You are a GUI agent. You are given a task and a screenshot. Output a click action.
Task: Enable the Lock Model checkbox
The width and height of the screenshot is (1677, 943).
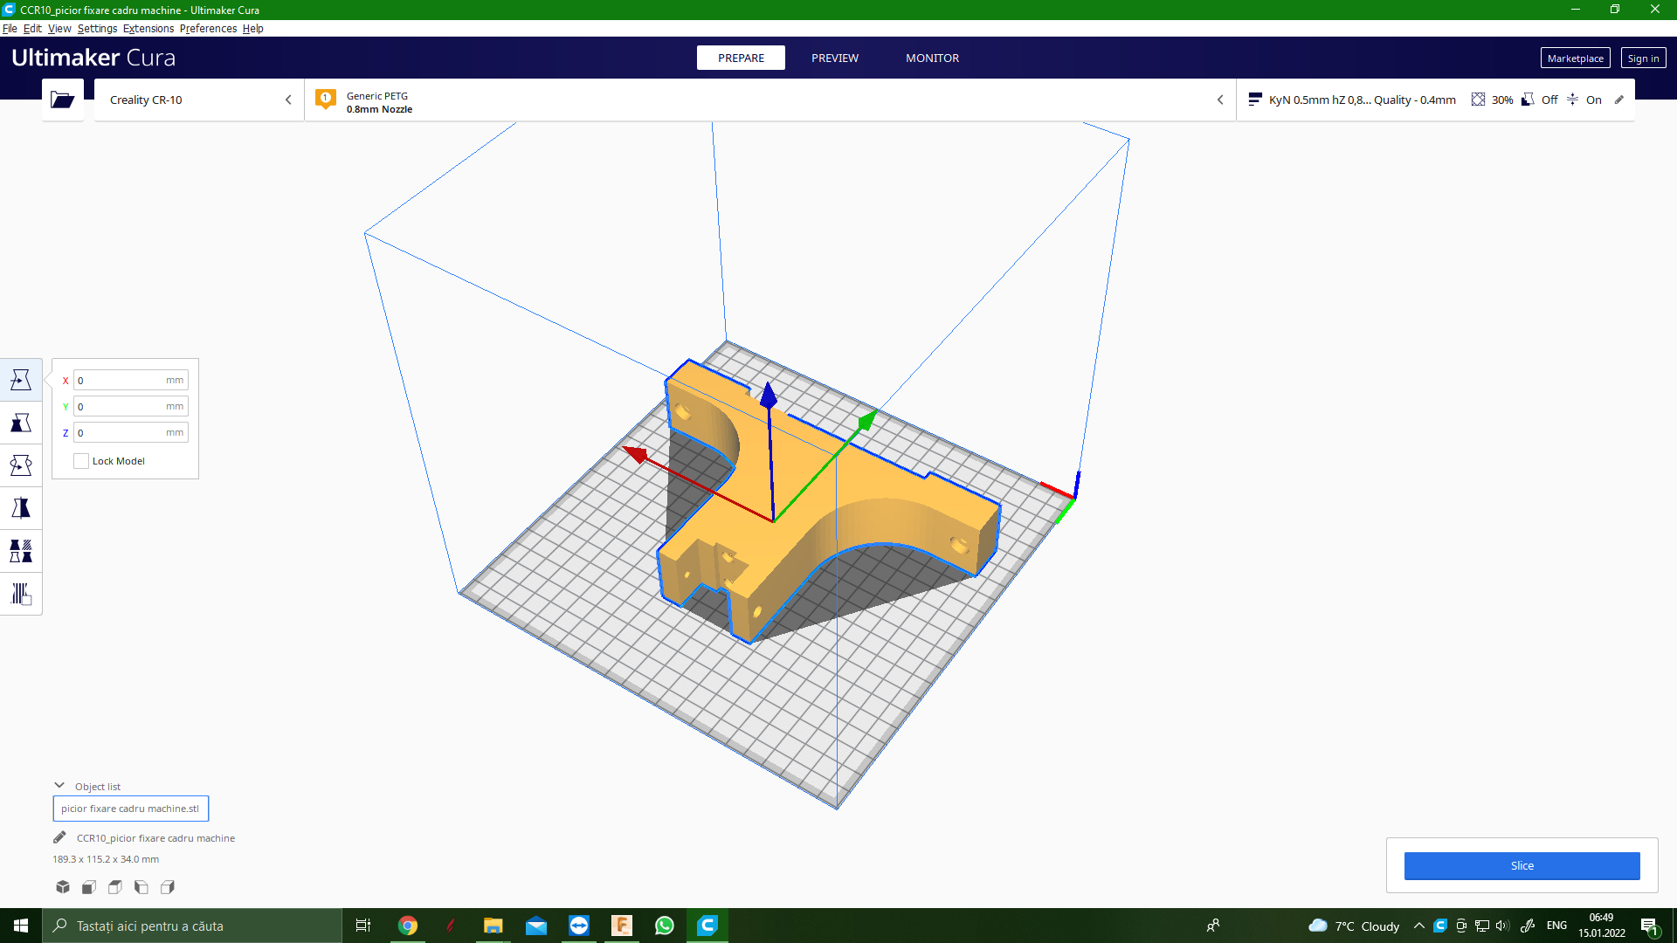click(x=81, y=461)
